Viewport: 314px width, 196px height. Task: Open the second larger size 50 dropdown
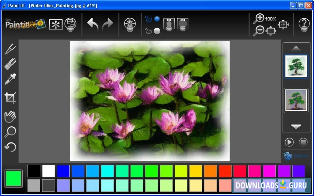[183, 24]
